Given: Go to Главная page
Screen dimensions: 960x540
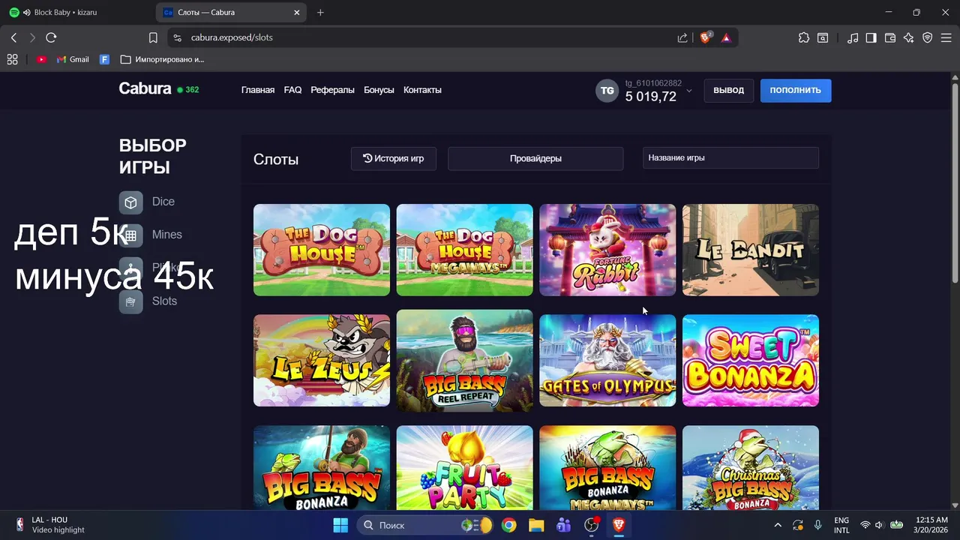Looking at the screenshot, I should pos(258,90).
